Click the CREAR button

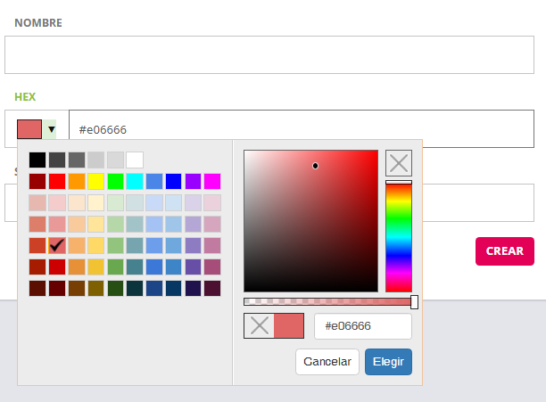coord(504,251)
